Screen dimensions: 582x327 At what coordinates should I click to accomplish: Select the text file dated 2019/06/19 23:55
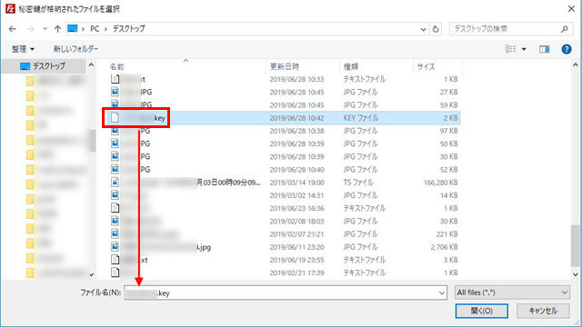(x=284, y=260)
